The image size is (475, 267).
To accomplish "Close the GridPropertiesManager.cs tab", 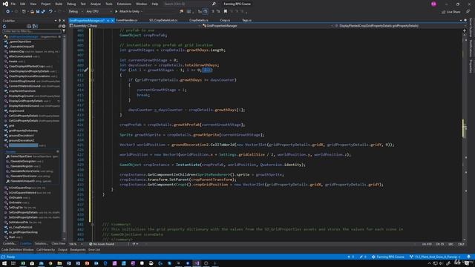I will [x=112, y=21].
